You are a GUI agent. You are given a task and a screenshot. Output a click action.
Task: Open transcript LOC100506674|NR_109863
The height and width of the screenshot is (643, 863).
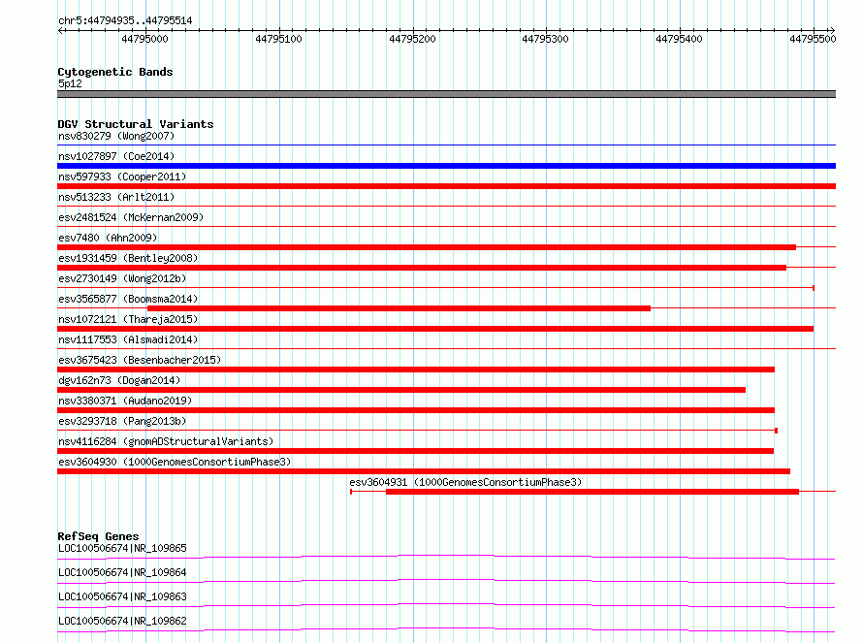[x=123, y=596]
